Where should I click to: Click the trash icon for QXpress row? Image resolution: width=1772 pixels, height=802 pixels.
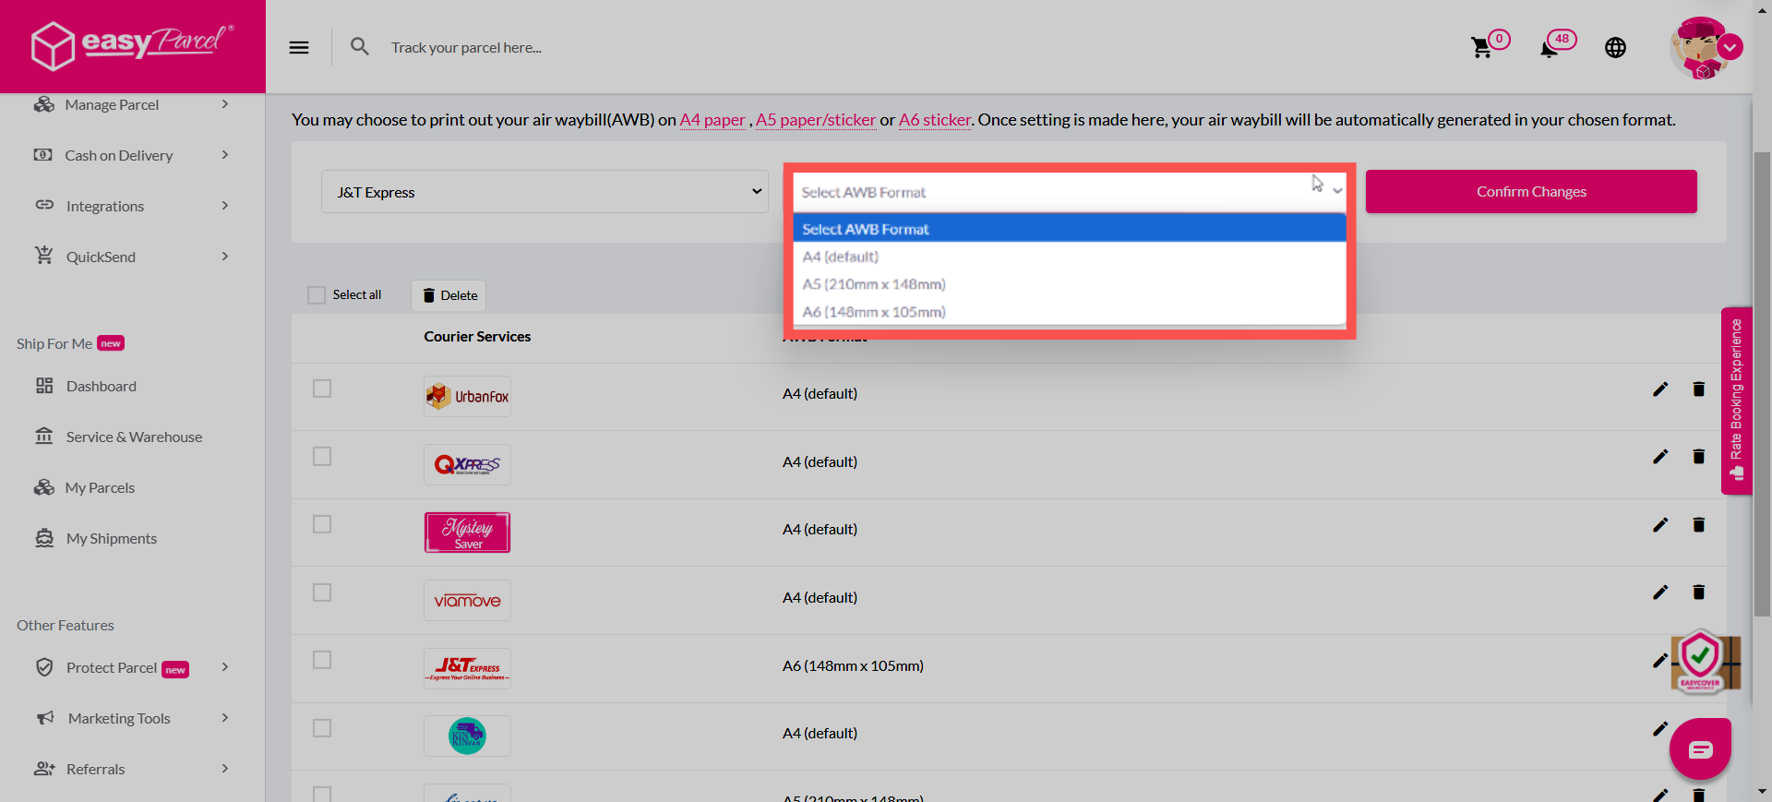(1698, 456)
